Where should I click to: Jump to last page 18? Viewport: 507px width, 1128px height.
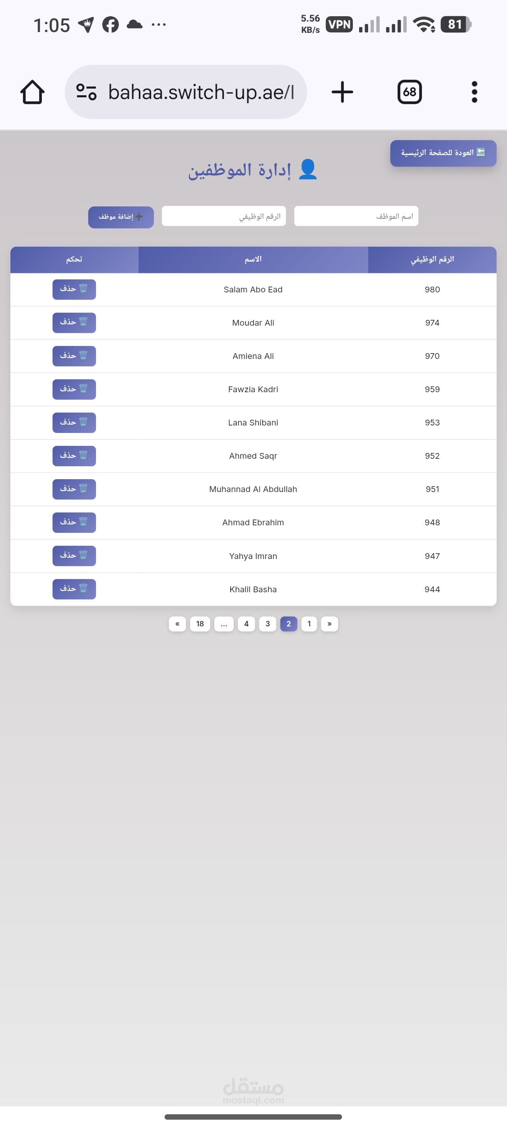pyautogui.click(x=200, y=623)
